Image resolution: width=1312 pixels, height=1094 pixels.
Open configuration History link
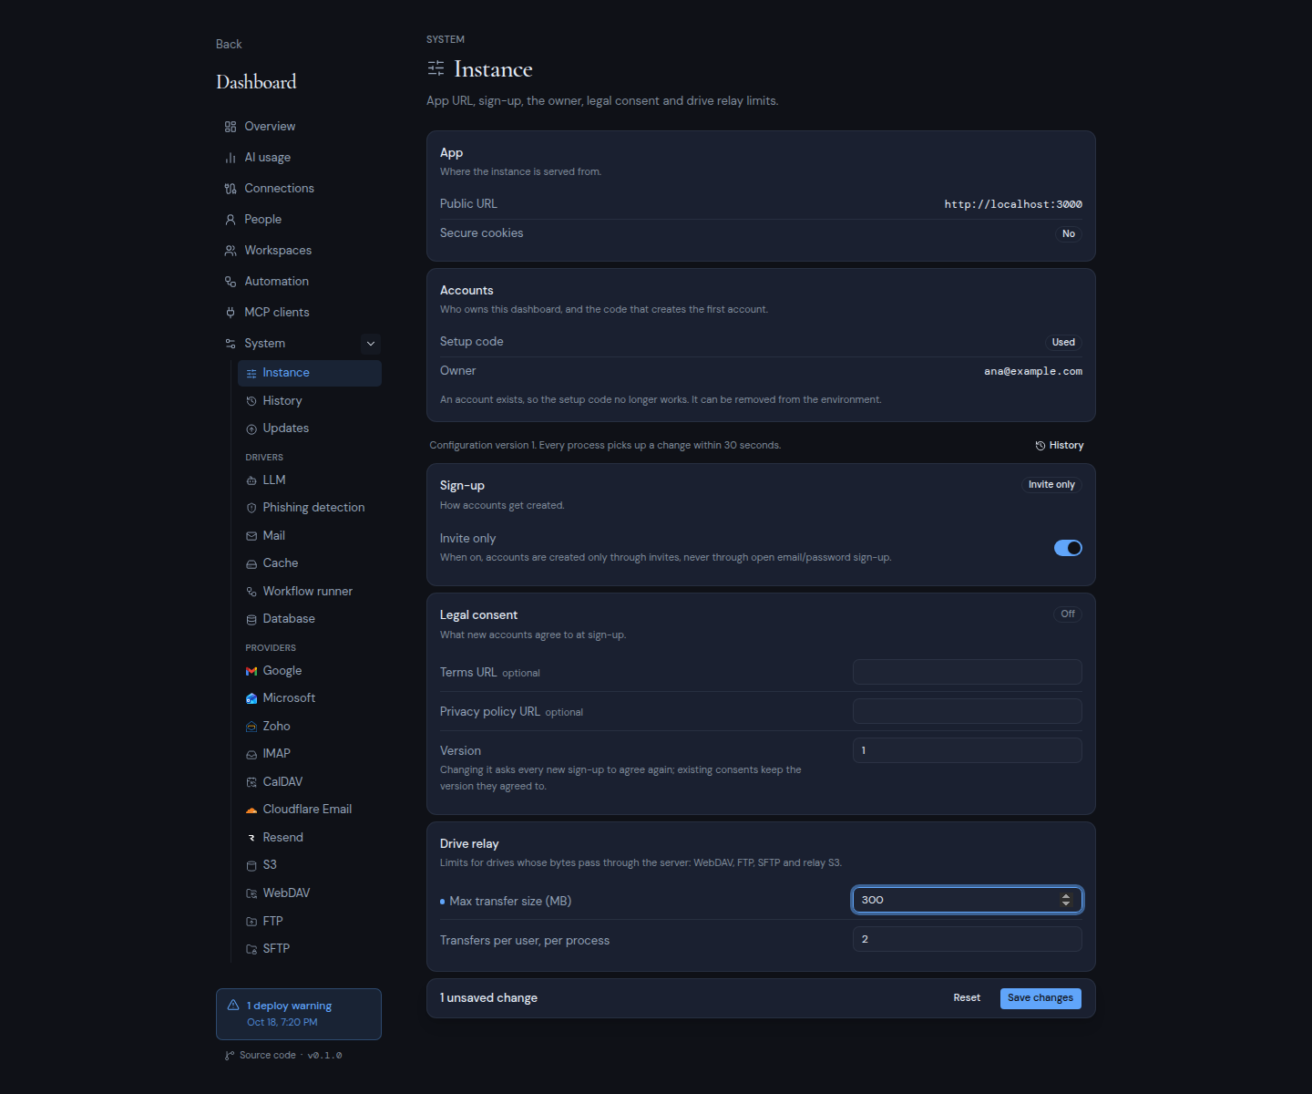tap(1060, 446)
